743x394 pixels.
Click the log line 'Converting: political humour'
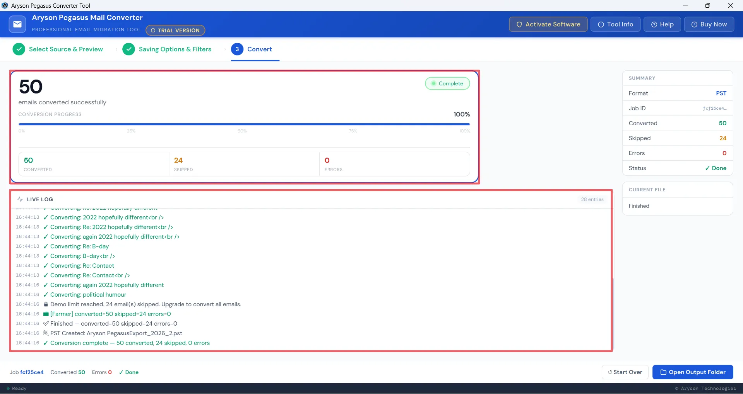tap(88, 295)
